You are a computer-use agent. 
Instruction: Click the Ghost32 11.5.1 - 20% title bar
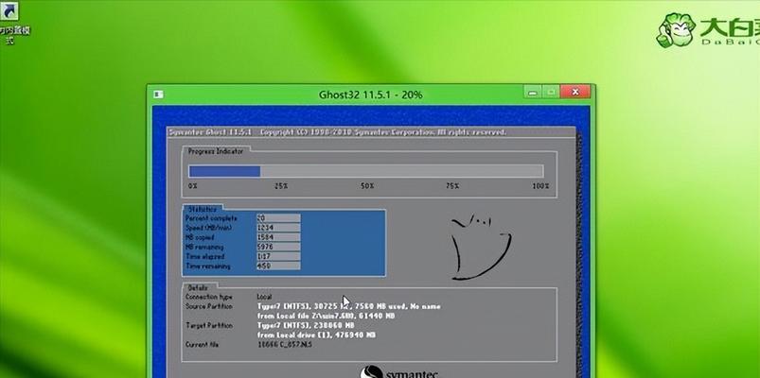[370, 94]
